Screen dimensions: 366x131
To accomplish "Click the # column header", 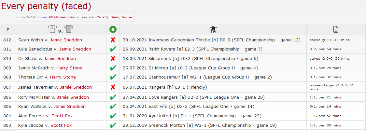I will point(8,30).
